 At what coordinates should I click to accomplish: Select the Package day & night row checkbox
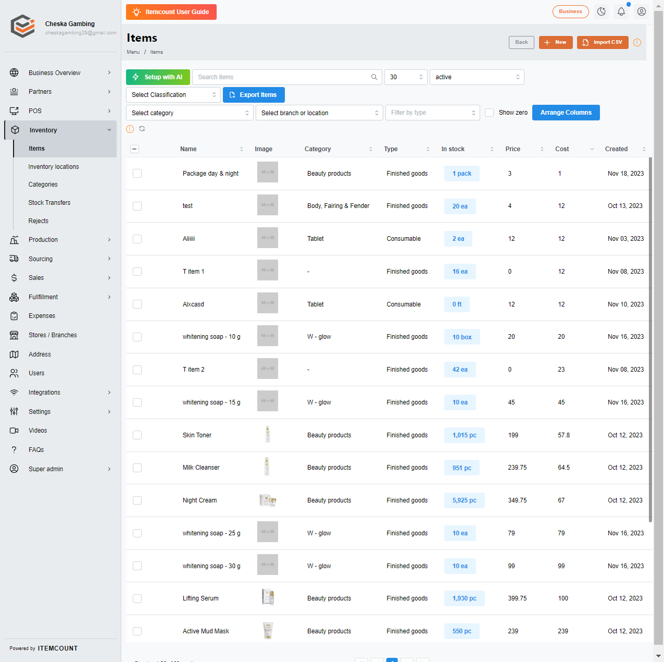click(137, 174)
